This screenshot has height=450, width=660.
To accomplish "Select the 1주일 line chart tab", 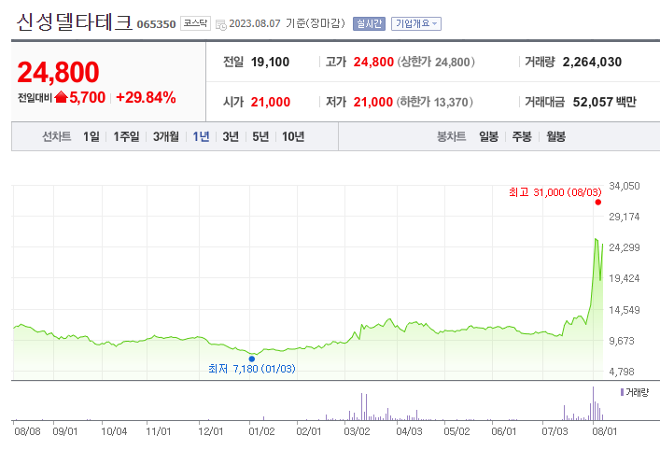I will (126, 136).
